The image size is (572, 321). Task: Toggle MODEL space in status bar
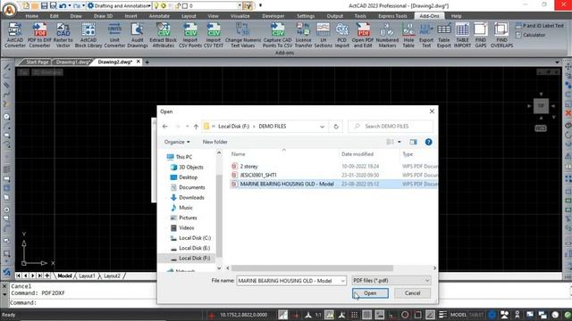click(x=458, y=315)
